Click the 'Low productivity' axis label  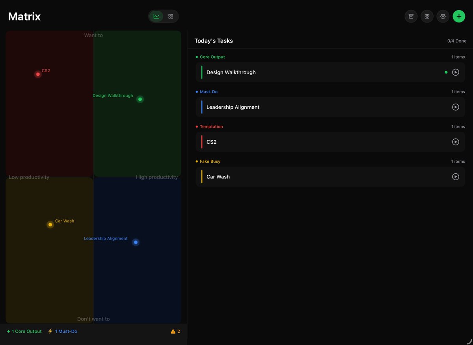29,177
